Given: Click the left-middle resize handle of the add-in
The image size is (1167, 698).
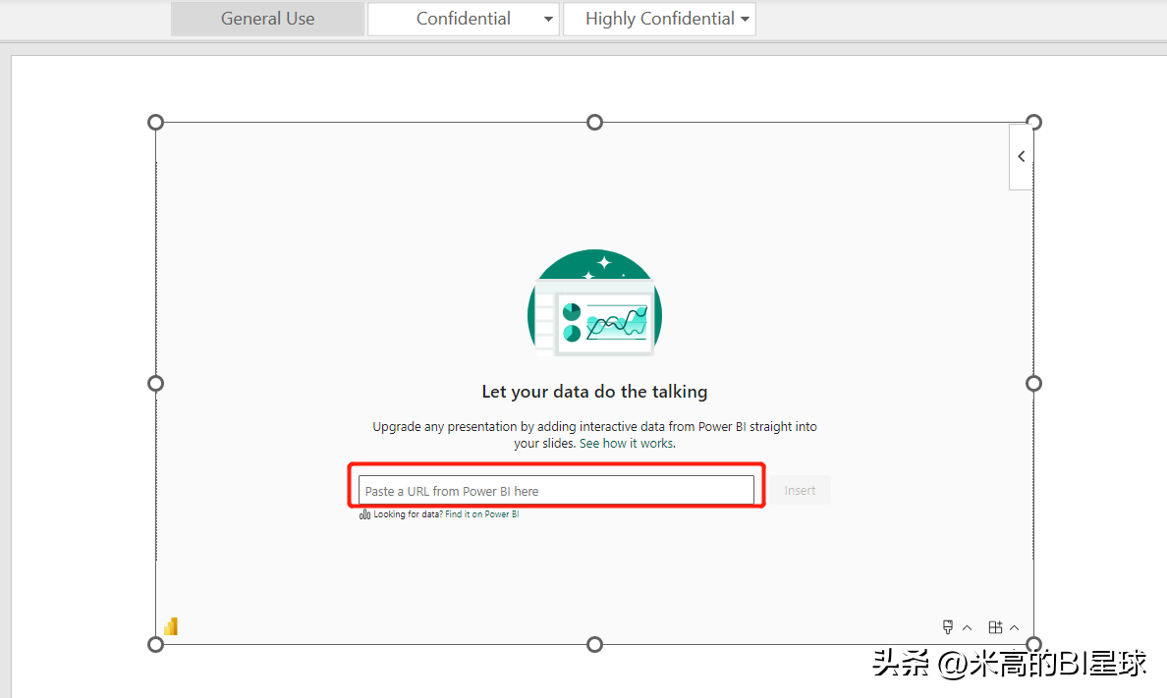Looking at the screenshot, I should 155,383.
